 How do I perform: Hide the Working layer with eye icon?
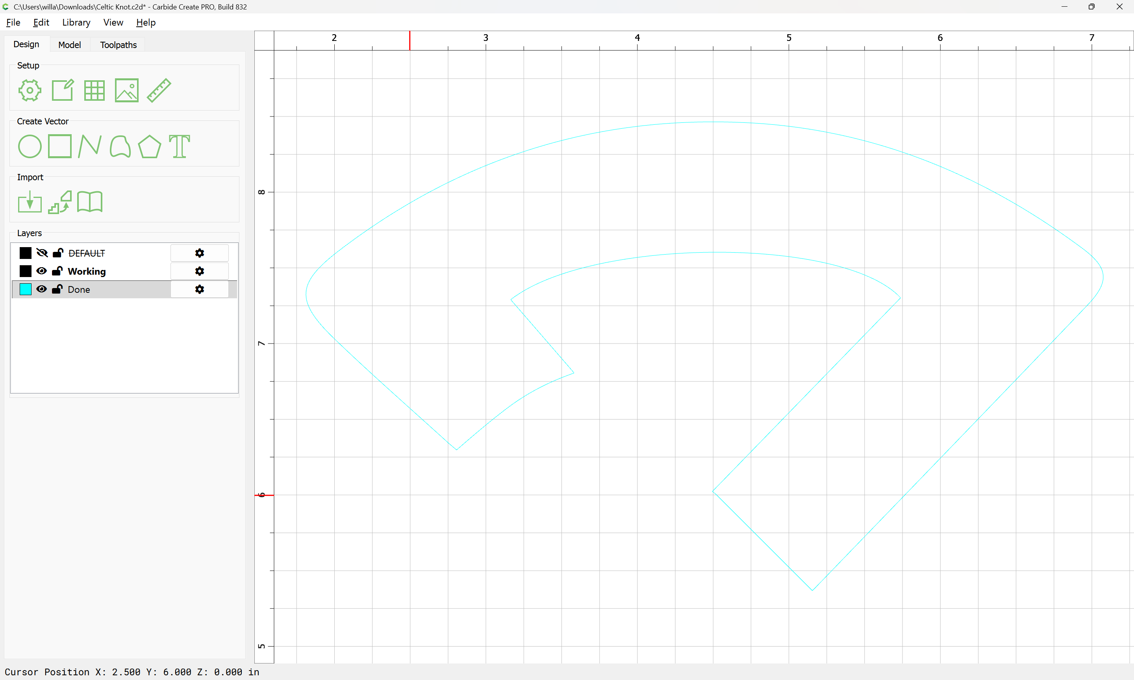[x=41, y=271]
